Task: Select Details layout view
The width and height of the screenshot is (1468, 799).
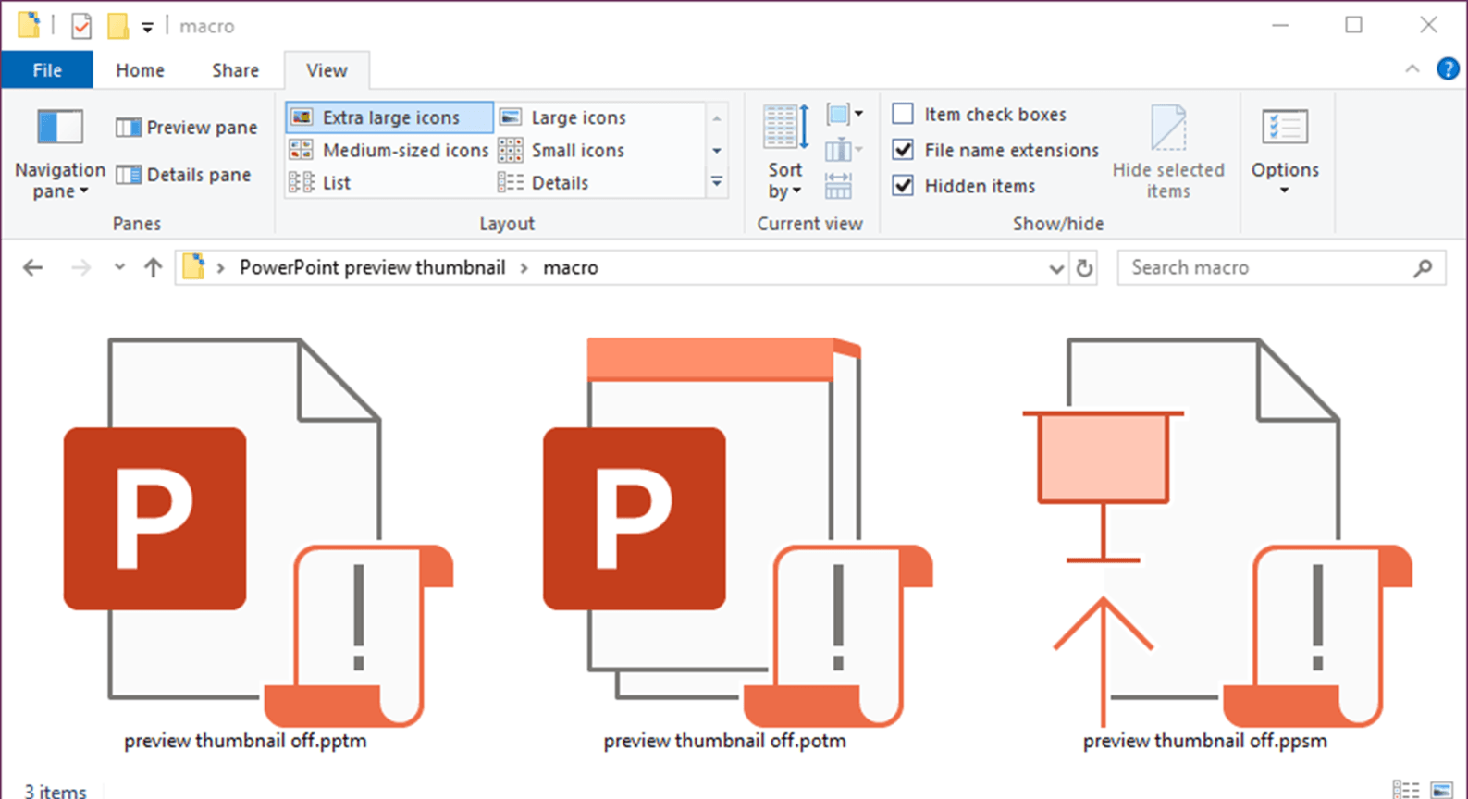Action: click(x=543, y=182)
